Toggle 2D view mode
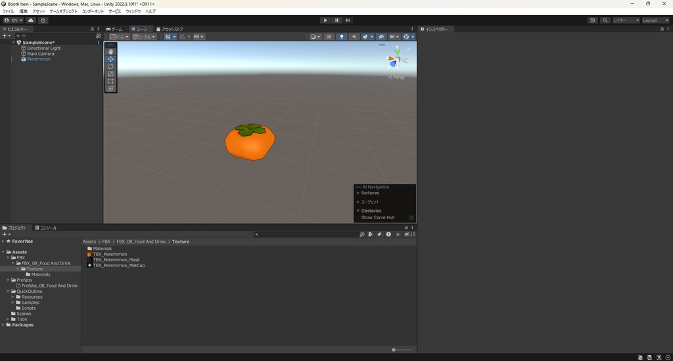The height and width of the screenshot is (361, 673). tap(329, 37)
